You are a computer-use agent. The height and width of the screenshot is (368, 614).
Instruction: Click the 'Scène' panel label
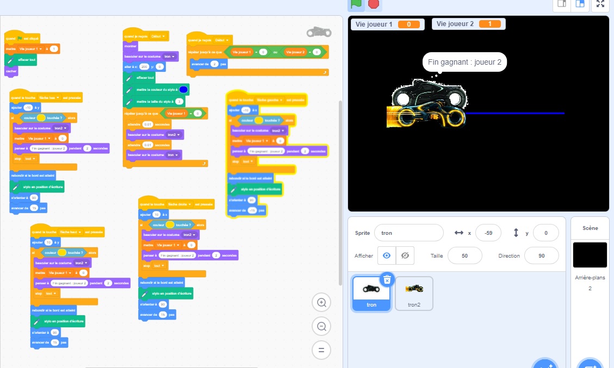(590, 228)
